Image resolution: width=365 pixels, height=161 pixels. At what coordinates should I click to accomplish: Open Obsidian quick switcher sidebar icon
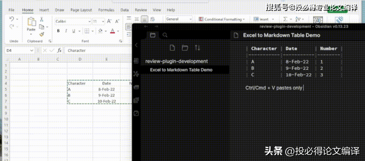pyautogui.click(x=136, y=61)
